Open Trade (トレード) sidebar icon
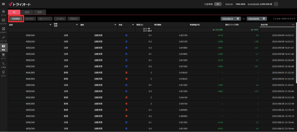The height and width of the screenshot is (132, 297). 3,38
